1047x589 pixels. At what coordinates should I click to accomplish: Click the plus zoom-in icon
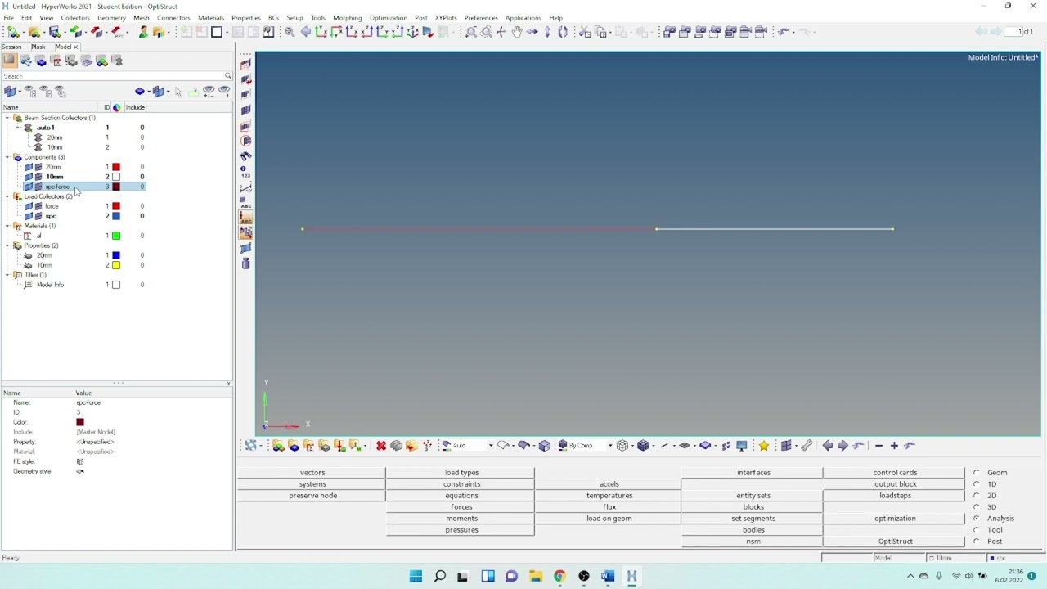point(894,446)
